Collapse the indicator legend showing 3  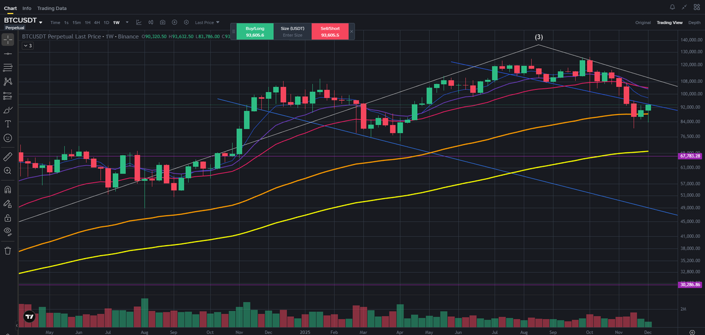coord(28,45)
